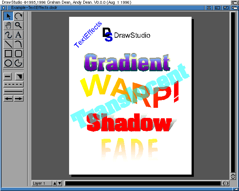Click the Example-TextEffects.dsdr title bar
Image resolution: width=239 pixels, height=191 pixels.
[x=106, y=7]
